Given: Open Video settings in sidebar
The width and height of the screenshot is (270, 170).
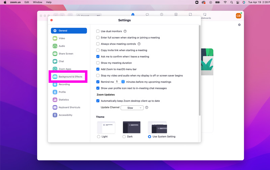Looking at the screenshot, I should [x=69, y=38].
